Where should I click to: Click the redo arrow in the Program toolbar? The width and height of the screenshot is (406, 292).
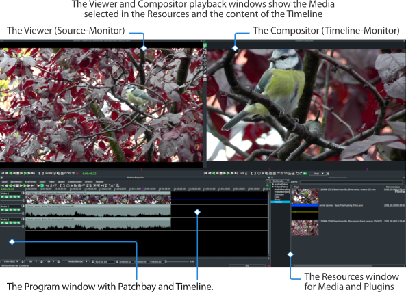pos(114,186)
